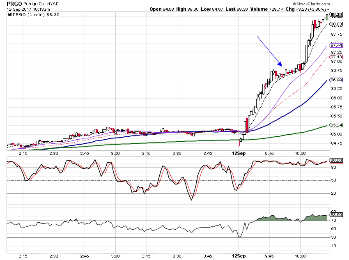Image resolution: width=349 pixels, height=260 pixels.
Task: Click the navy 86.49 moving average tag
Action: pos(336,80)
